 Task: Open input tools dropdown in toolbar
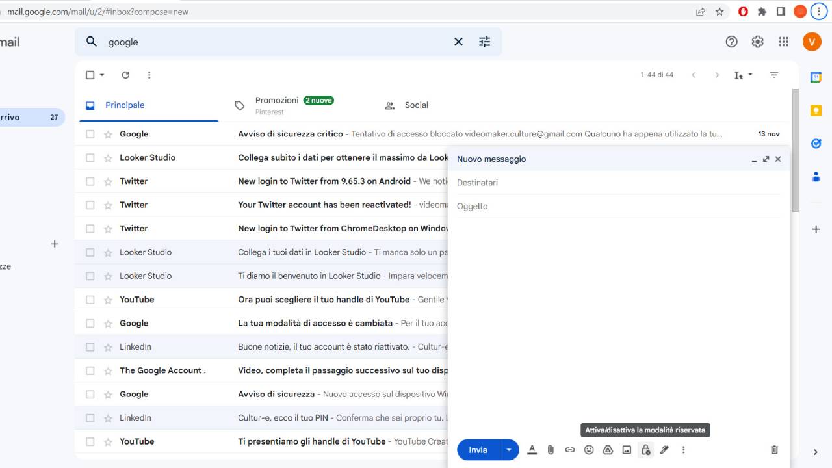pyautogui.click(x=750, y=75)
